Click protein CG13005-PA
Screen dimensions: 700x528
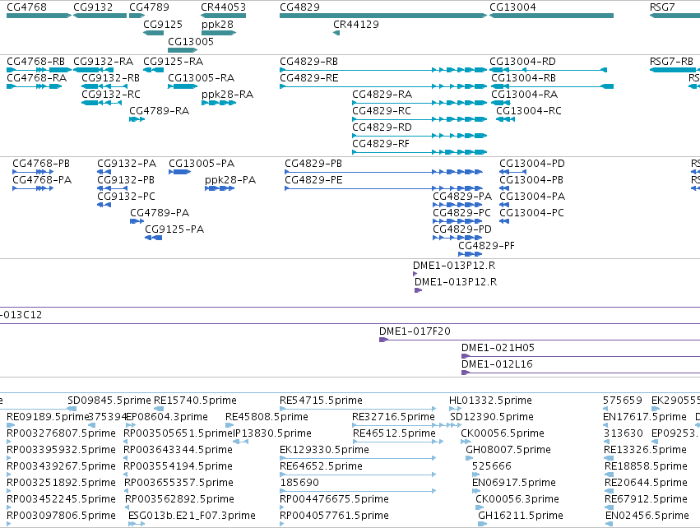tap(202, 164)
